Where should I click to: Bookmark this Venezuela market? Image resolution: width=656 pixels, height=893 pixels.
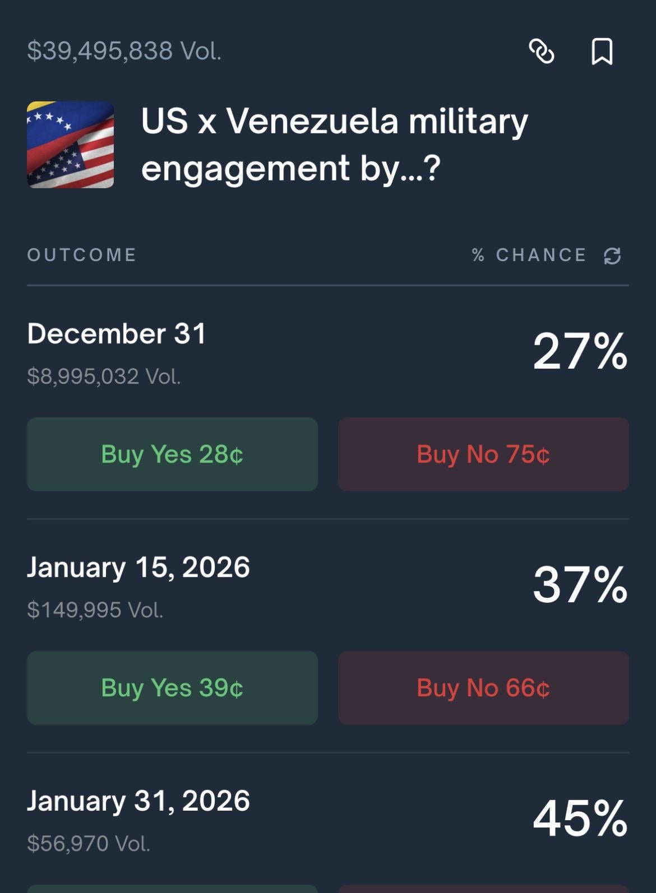(x=602, y=52)
